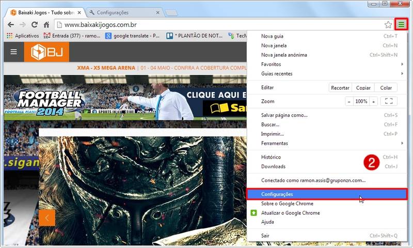The width and height of the screenshot is (413, 248).
Task: Click the orange previous slide arrow
Action: [x=47, y=218]
